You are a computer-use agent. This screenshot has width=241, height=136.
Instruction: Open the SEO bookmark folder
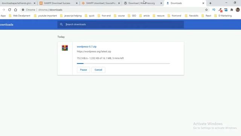point(132,16)
